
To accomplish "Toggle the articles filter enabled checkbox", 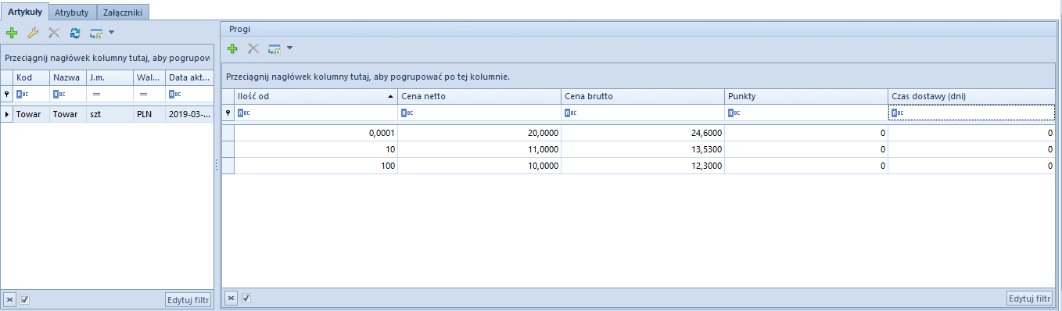I will pos(25,299).
